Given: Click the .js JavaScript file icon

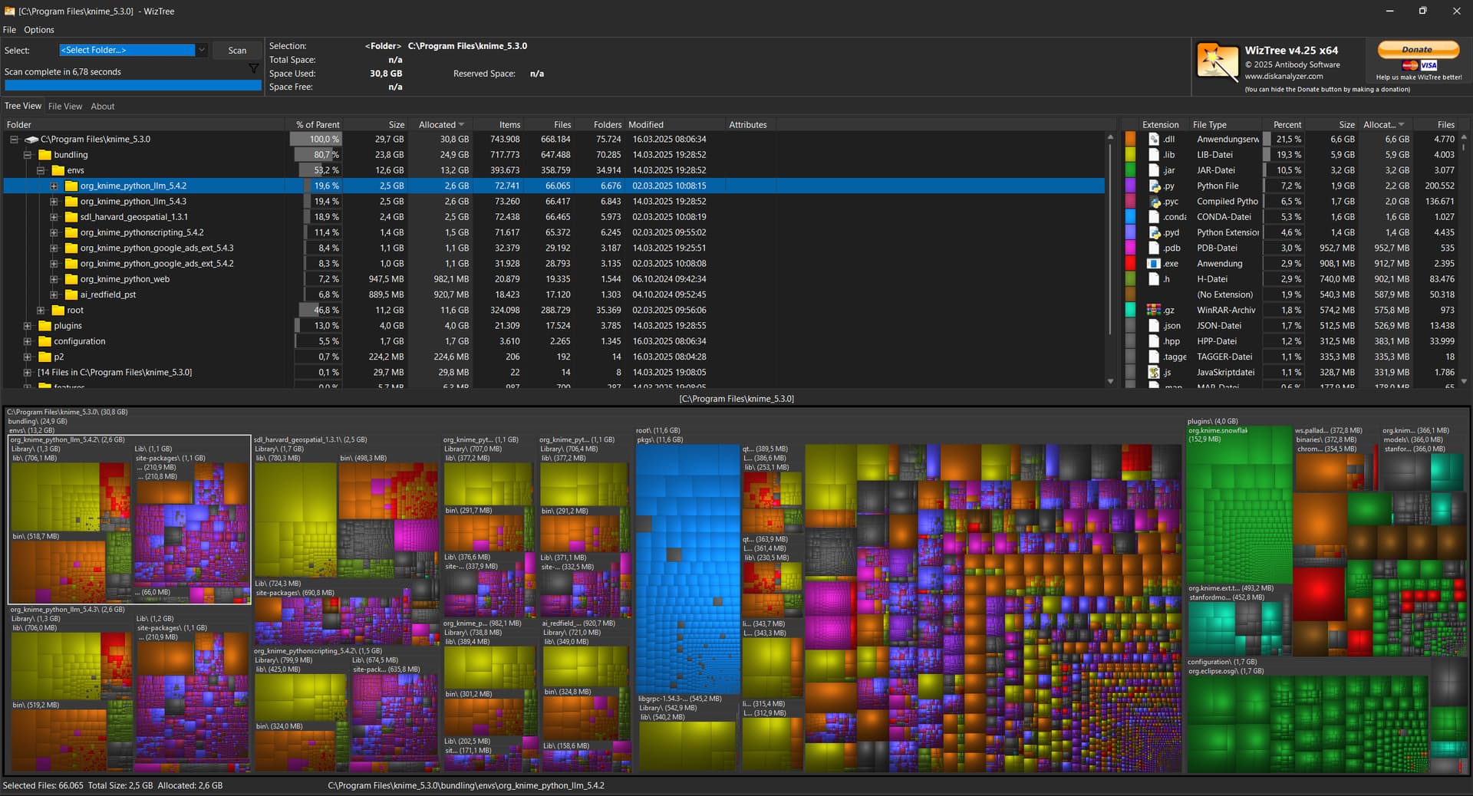Looking at the screenshot, I should [x=1153, y=373].
